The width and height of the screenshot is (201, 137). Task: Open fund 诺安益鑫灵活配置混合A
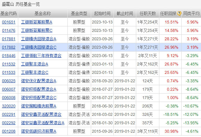43,123
